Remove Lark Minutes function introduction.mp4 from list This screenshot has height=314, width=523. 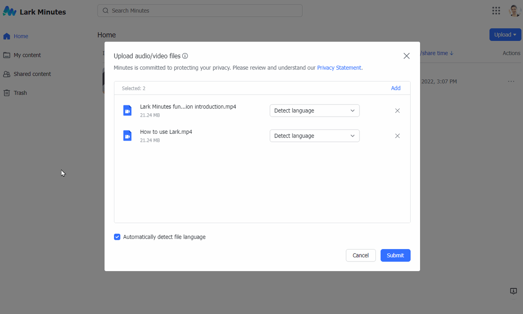click(x=397, y=111)
